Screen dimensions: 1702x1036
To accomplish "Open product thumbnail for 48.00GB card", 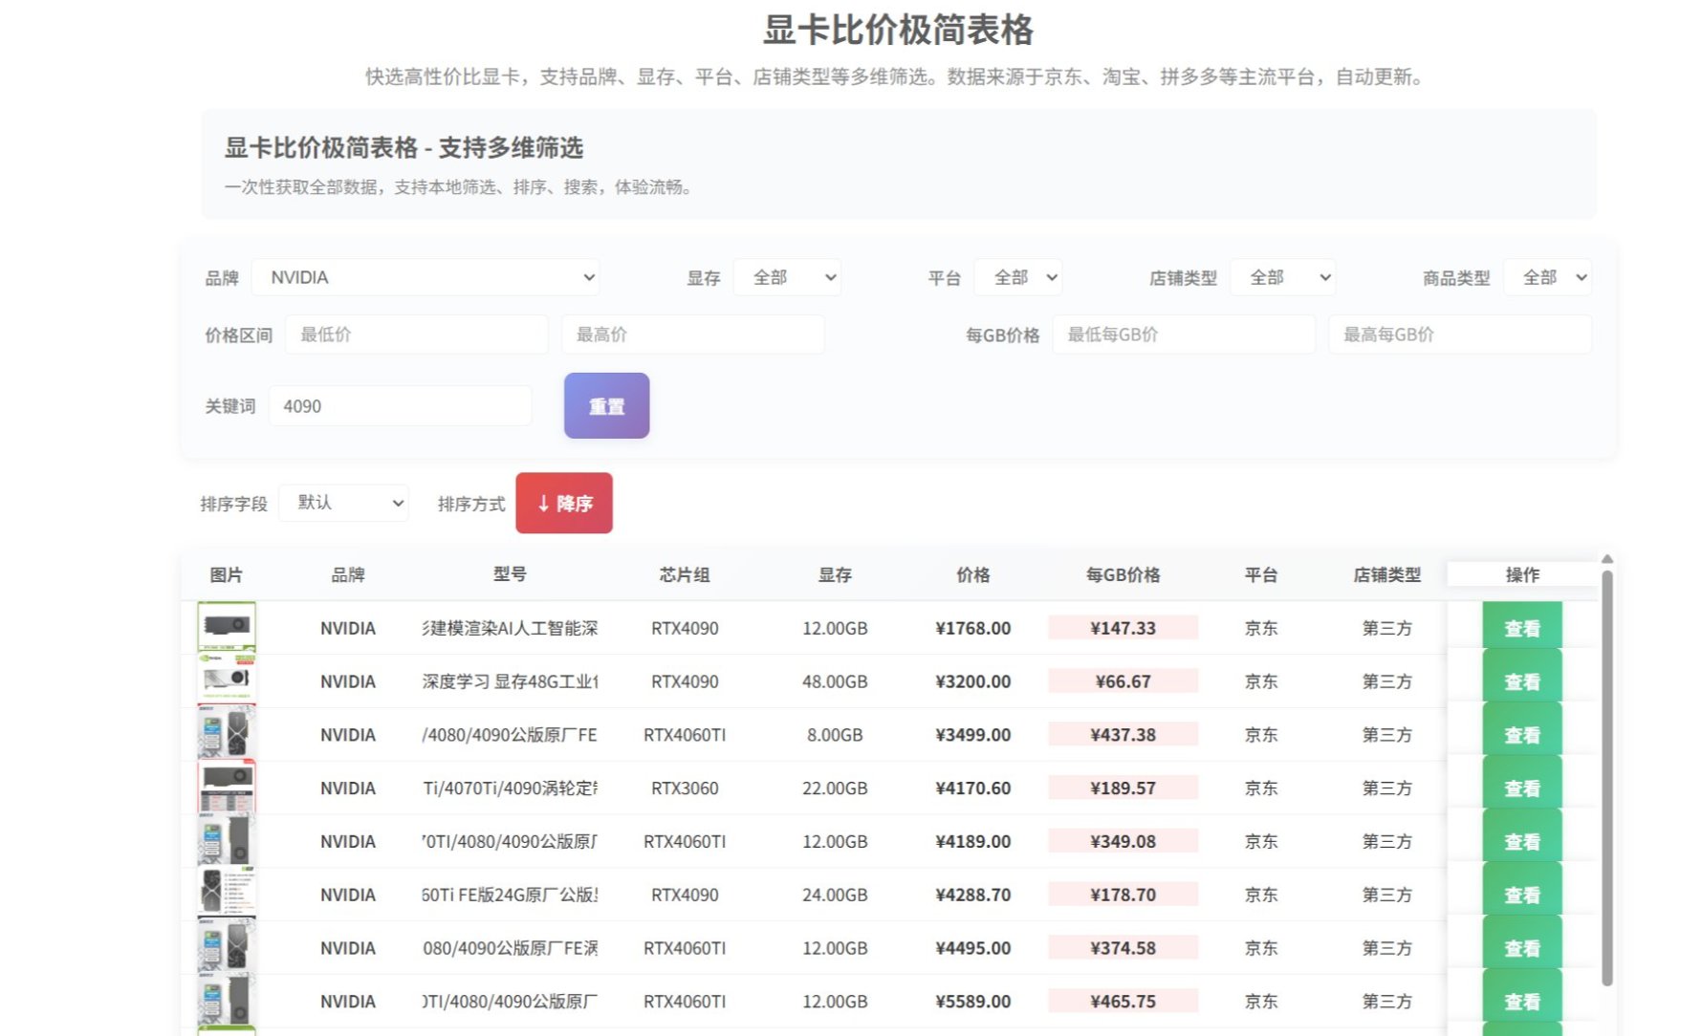I will pyautogui.click(x=227, y=680).
